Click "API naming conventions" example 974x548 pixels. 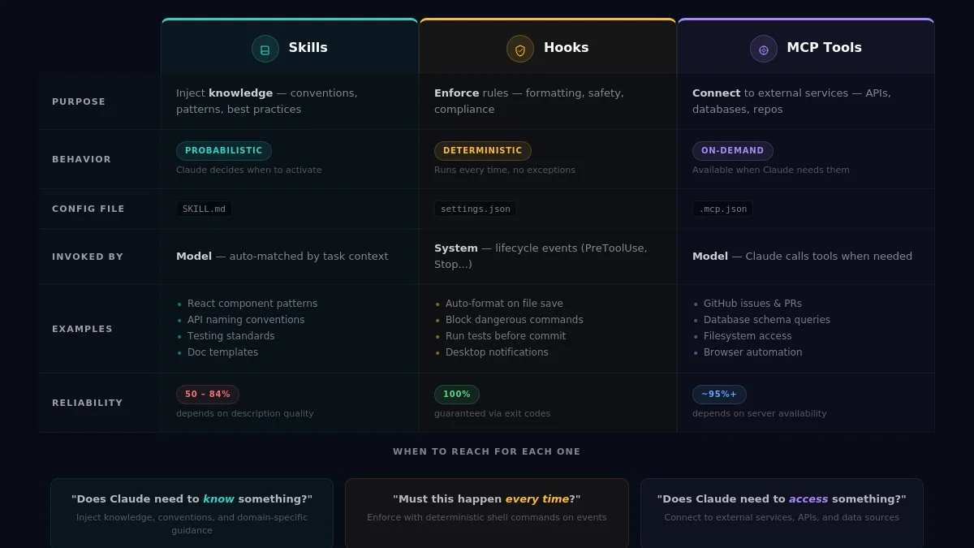pos(246,320)
